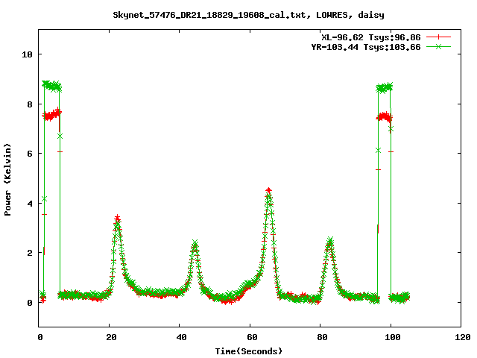The height and width of the screenshot is (358, 477).
Task: Select the XL-96.62 Tsys:96.86 legend entry
Action: coord(371,37)
